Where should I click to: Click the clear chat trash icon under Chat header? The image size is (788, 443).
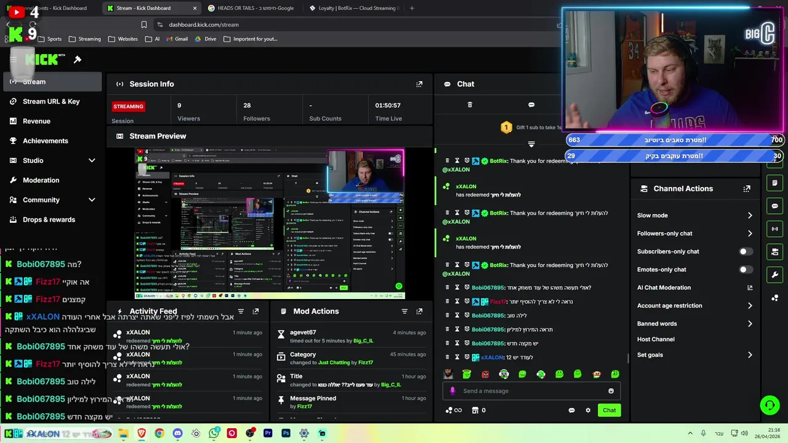(x=470, y=105)
